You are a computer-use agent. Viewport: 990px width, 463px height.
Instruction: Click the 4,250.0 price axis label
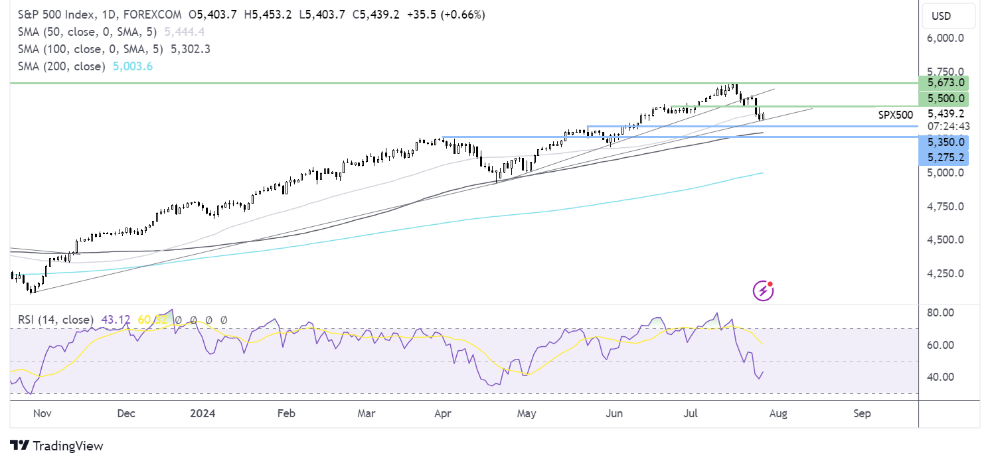pyautogui.click(x=946, y=273)
